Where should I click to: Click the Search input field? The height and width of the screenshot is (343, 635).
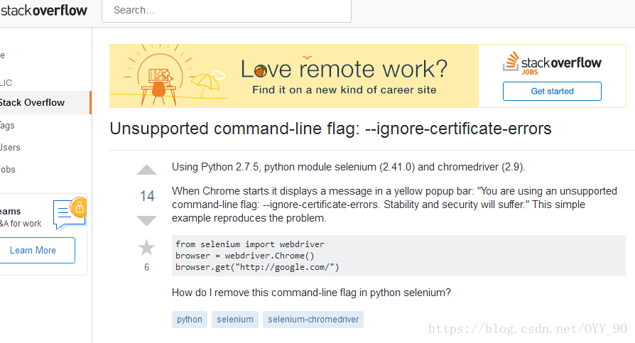click(227, 11)
